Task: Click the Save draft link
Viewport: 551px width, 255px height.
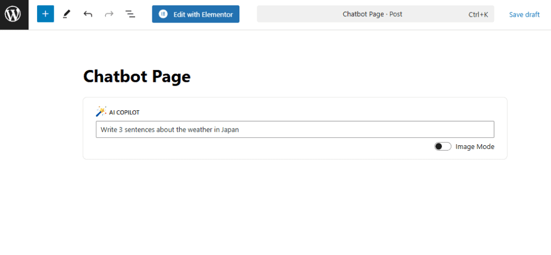Action: coord(524,15)
